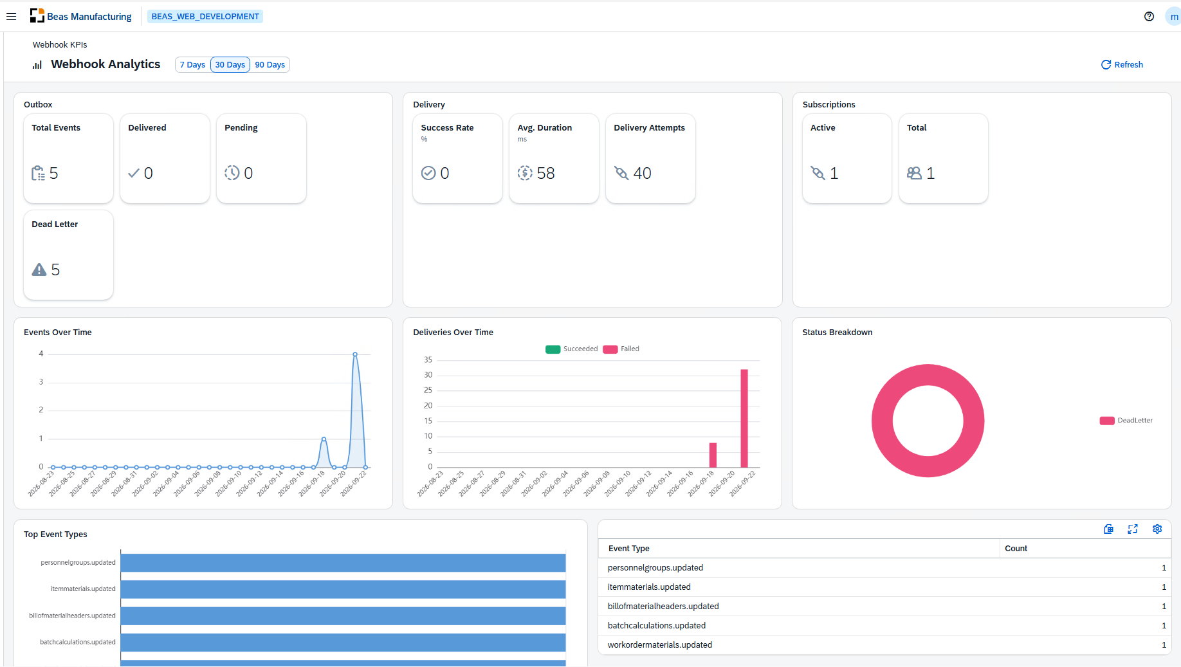
Task: Click the Success Rate check circle icon
Action: coord(428,173)
